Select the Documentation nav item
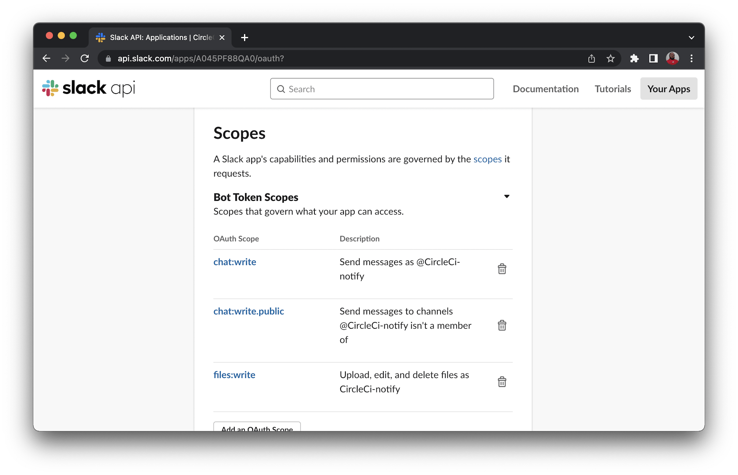This screenshot has height=475, width=738. tap(545, 88)
